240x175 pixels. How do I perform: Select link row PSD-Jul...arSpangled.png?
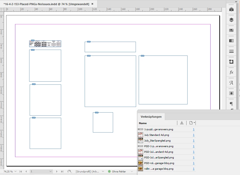point(167,158)
